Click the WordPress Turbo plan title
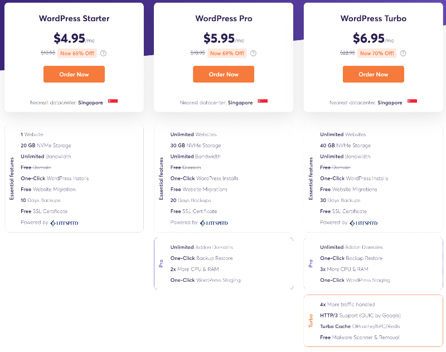 374,18
